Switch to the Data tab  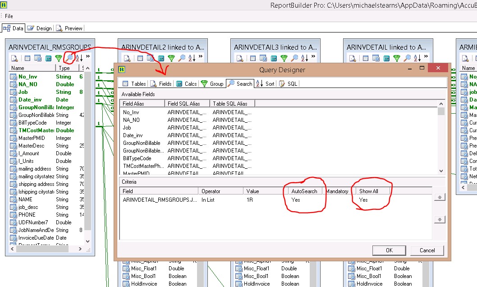pyautogui.click(x=13, y=28)
